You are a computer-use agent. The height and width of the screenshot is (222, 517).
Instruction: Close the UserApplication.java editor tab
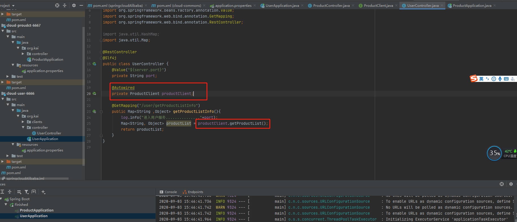point(302,5)
